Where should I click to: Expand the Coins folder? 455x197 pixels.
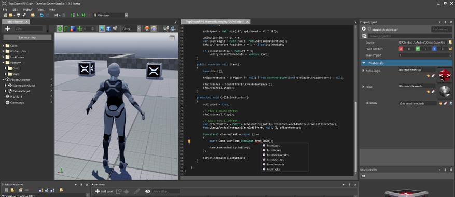point(4,46)
